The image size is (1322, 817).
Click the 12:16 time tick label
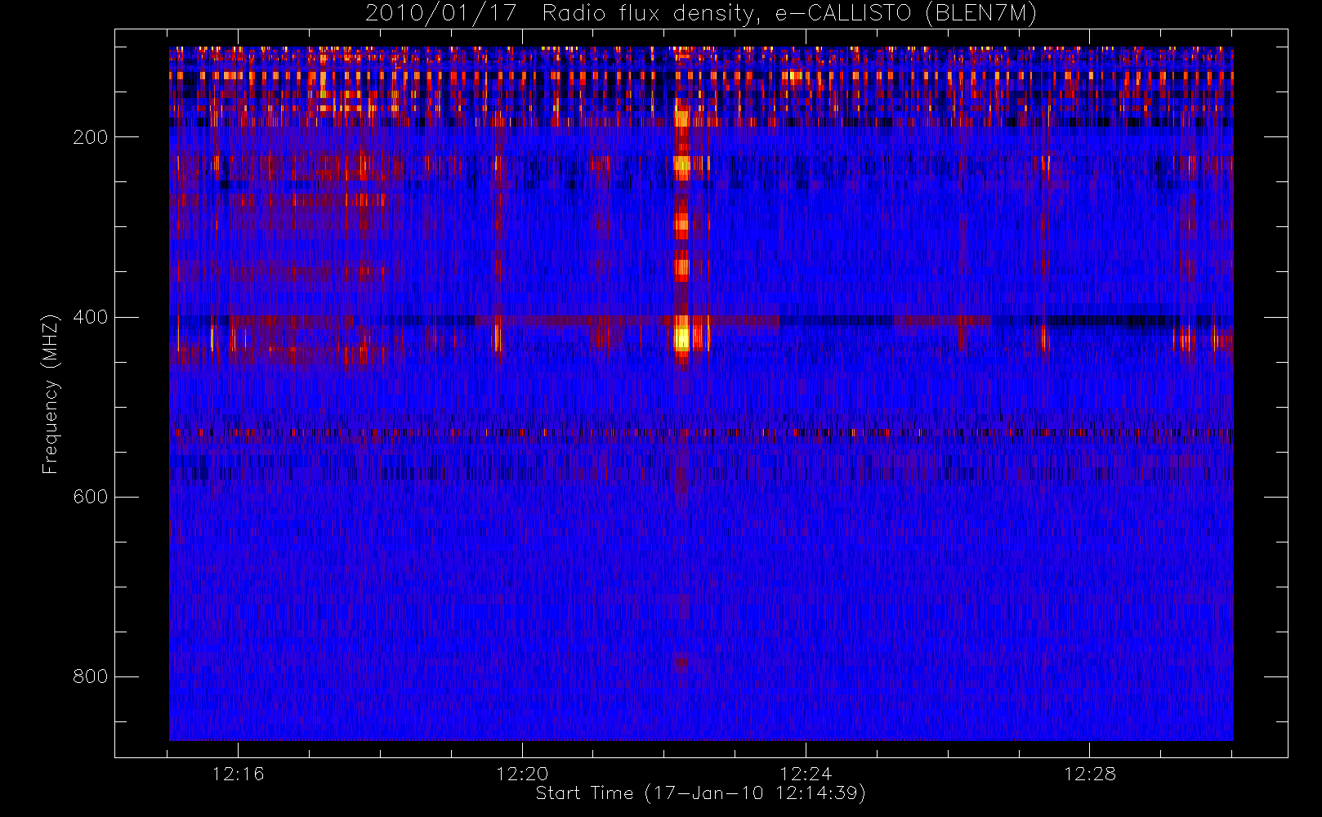238,773
